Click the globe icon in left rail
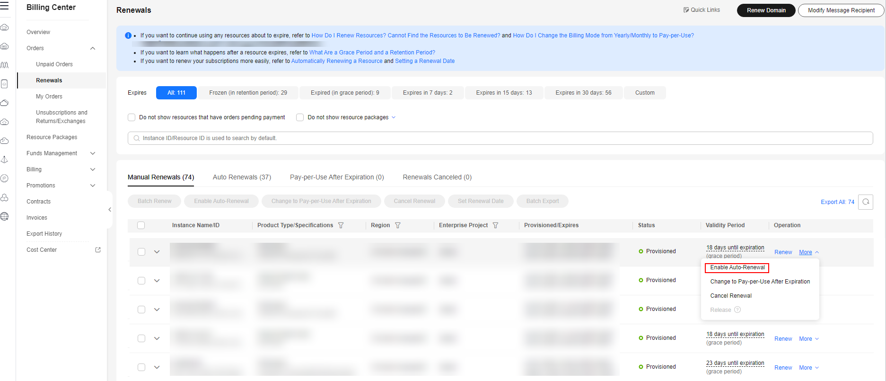Image resolution: width=886 pixels, height=381 pixels. point(5,216)
